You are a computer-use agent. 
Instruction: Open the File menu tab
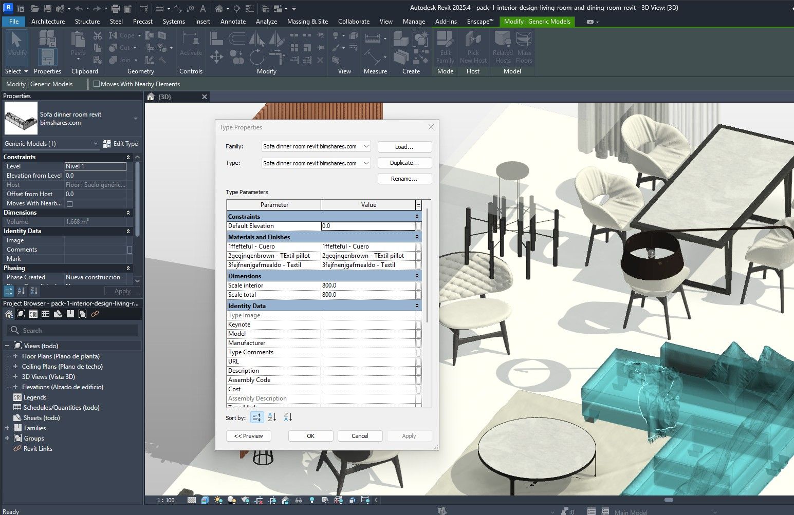pyautogui.click(x=14, y=22)
